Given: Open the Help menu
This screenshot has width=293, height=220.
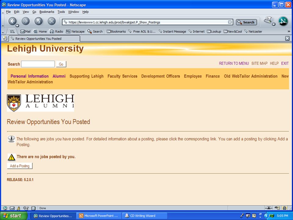Looking at the screenshot, I should [x=85, y=12].
